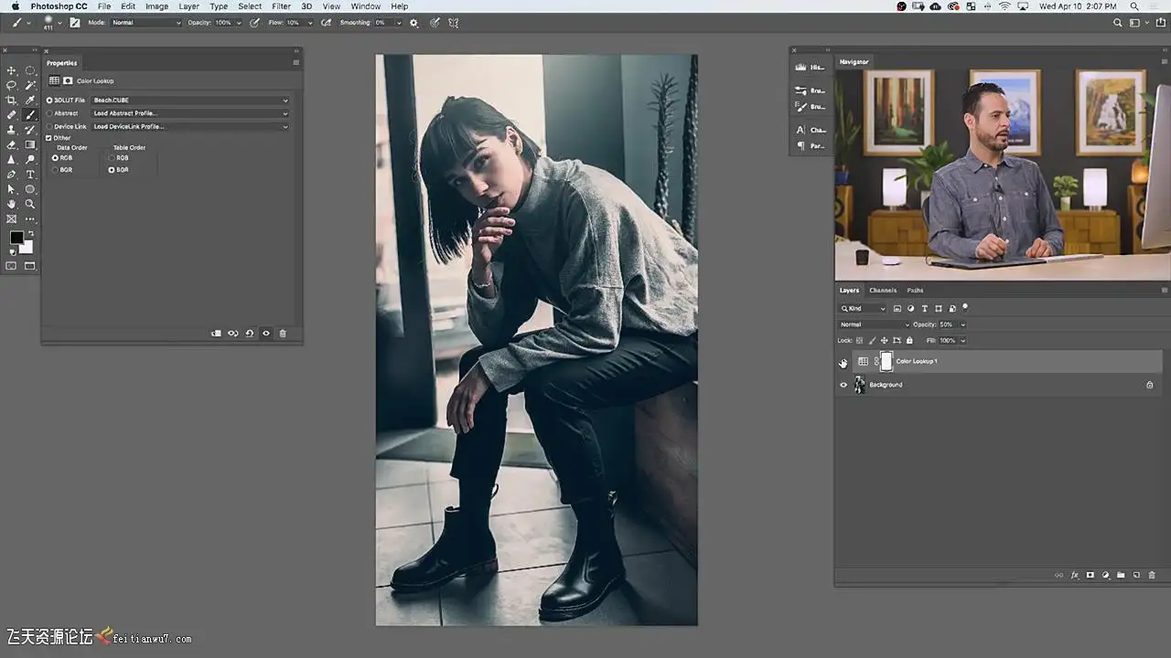The height and width of the screenshot is (658, 1171).
Task: Activate the Zoom tool in the toolbar
Action: [x=30, y=204]
